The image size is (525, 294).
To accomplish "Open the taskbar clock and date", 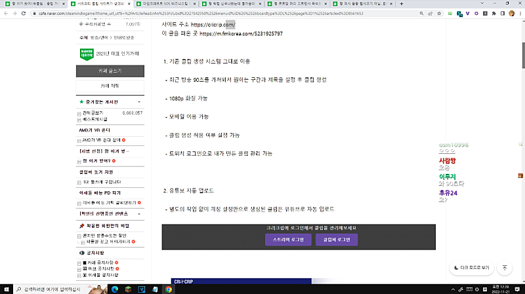I will tap(501, 289).
